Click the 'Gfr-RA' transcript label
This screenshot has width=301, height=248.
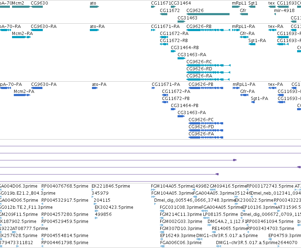(247, 33)
